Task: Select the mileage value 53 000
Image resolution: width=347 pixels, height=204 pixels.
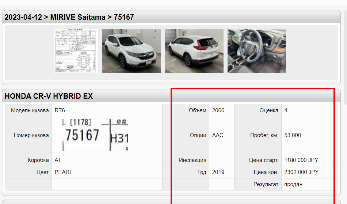Action: tap(293, 135)
